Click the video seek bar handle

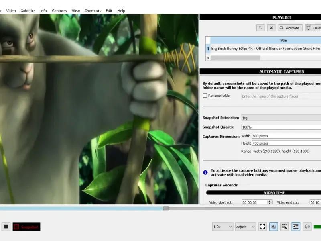point(166,208)
